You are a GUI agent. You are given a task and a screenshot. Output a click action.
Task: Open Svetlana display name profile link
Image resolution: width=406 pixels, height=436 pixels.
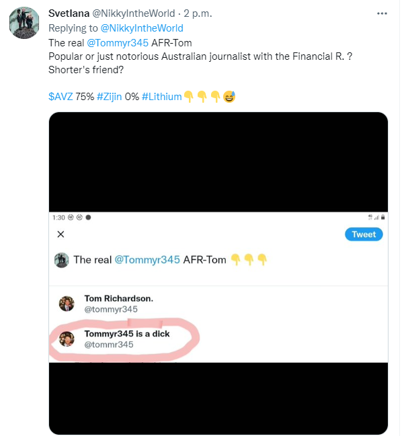click(71, 13)
